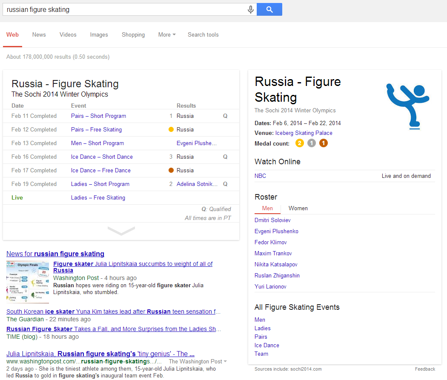This screenshot has height=380, width=447.
Task: Click the 'Live and on demand' text
Action: [x=406, y=176]
